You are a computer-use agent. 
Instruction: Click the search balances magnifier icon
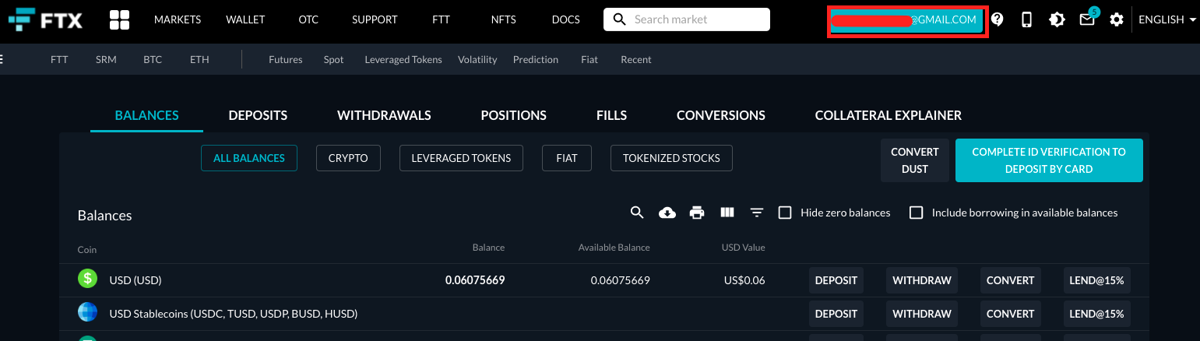pyautogui.click(x=637, y=213)
